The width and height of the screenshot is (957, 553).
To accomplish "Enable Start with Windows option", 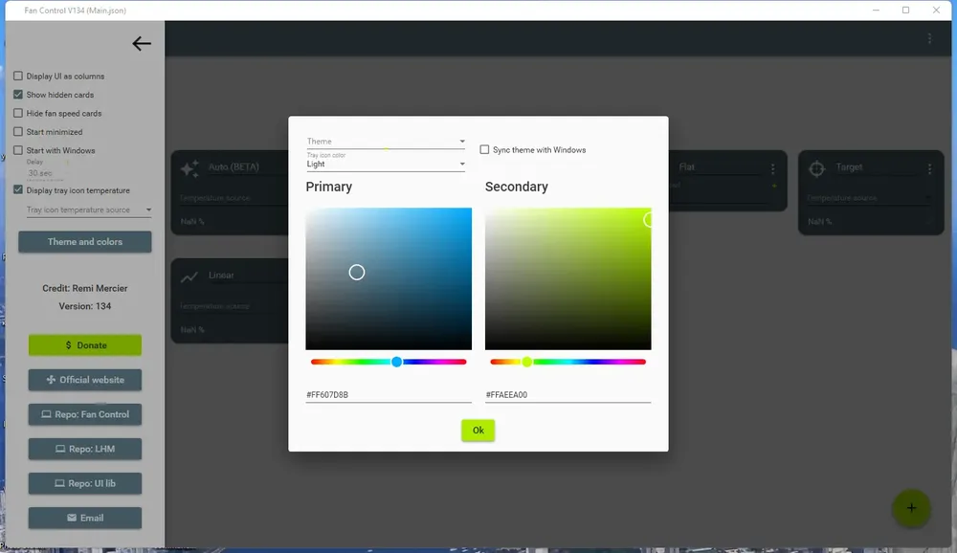I will [x=18, y=150].
